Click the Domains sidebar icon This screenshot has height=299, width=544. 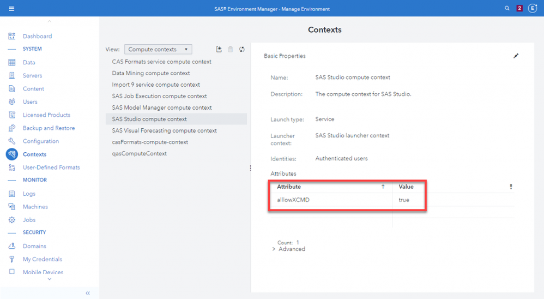[x=12, y=246]
